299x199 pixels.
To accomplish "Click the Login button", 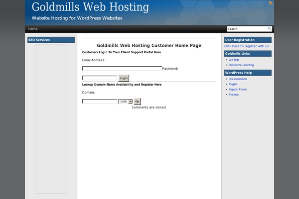I will 124,78.
